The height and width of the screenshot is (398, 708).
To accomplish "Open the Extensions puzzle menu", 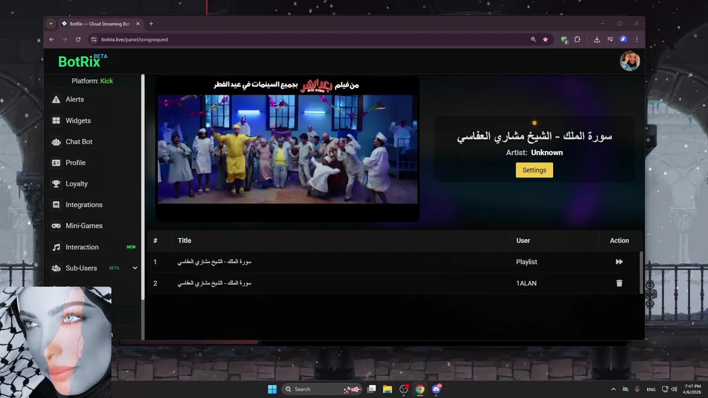I will [577, 39].
